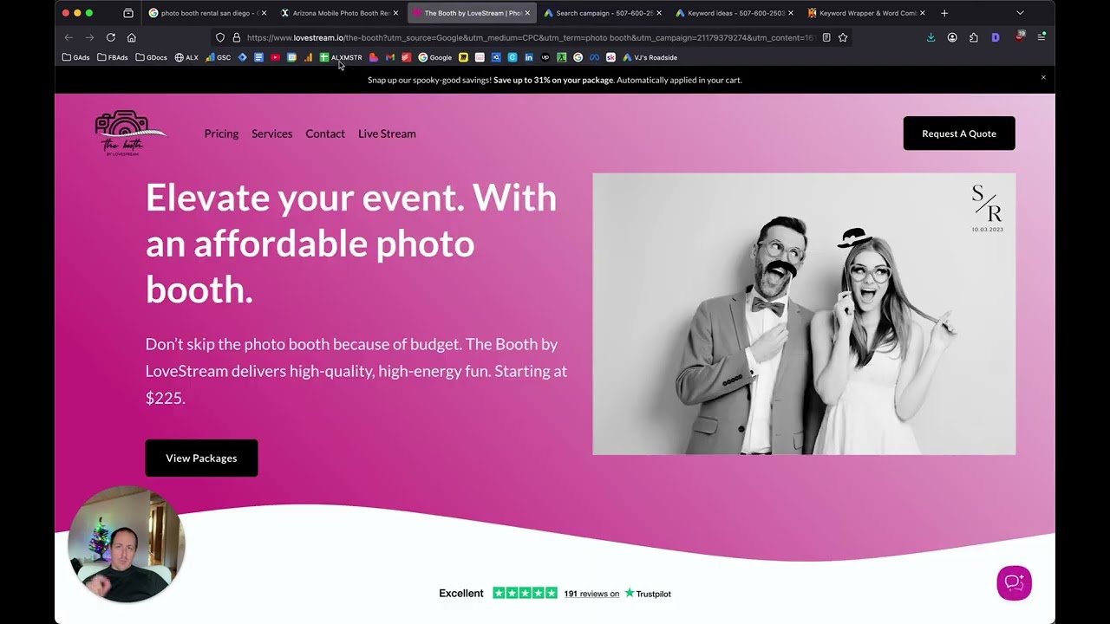Open the YouTube bookmark icon
This screenshot has height=624, width=1110.
(x=275, y=57)
